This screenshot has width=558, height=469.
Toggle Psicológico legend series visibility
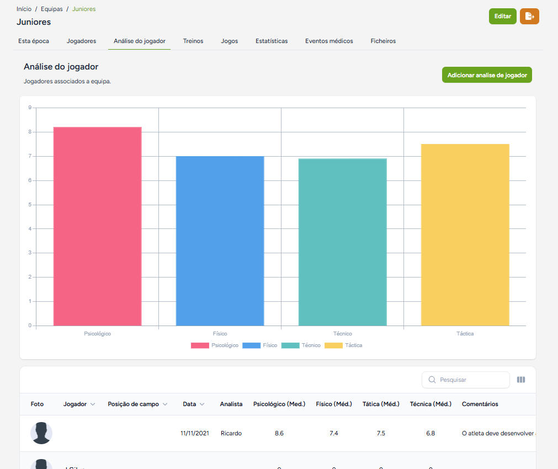point(215,345)
